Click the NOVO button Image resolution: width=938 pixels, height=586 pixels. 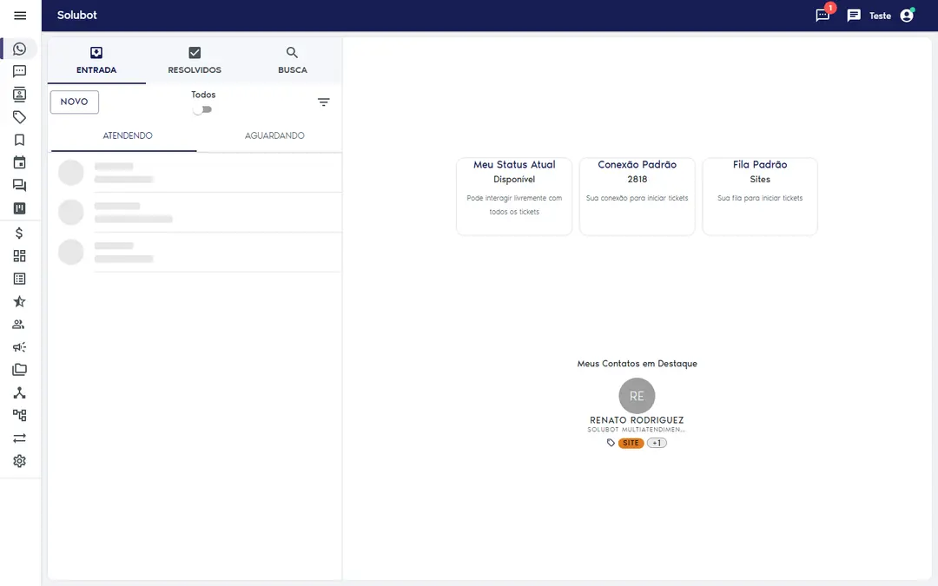point(74,102)
